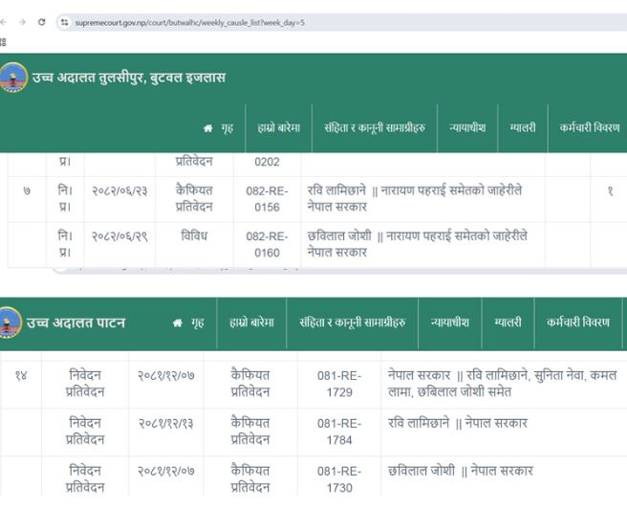Open न्यायाधीश in Tulsipur court menu
Viewport: 627px width, 511px height.
[467, 128]
